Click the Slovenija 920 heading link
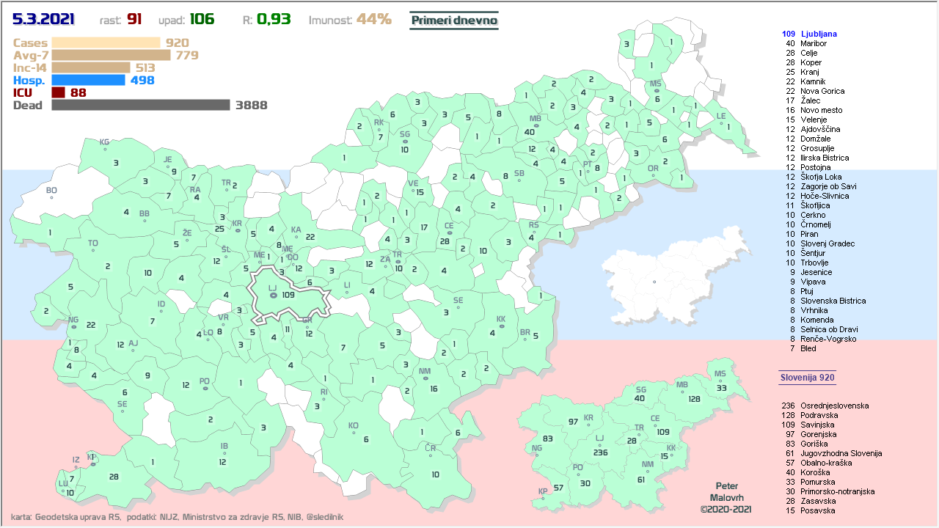The height and width of the screenshot is (528, 939). [x=807, y=378]
